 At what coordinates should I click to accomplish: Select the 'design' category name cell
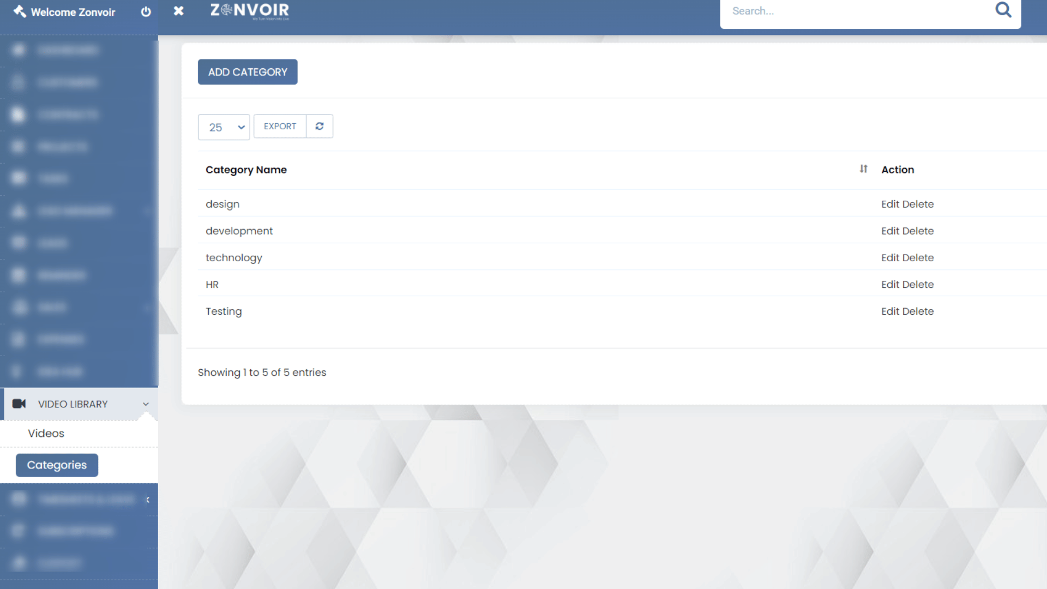[222, 204]
